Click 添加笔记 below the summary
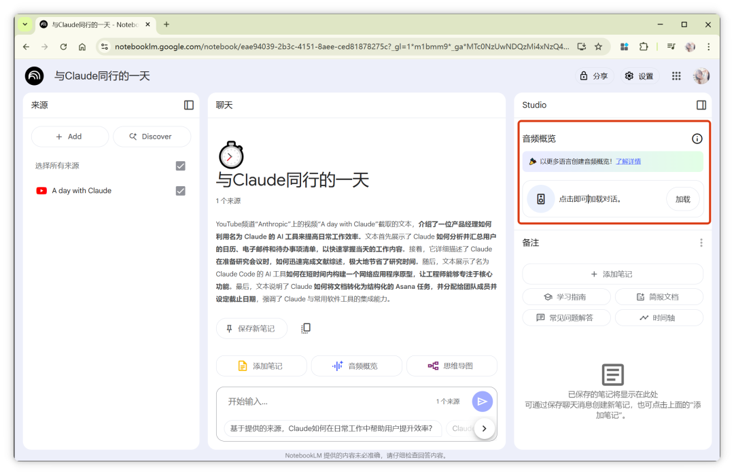Viewport: 734px width, 475px height. pyautogui.click(x=261, y=366)
